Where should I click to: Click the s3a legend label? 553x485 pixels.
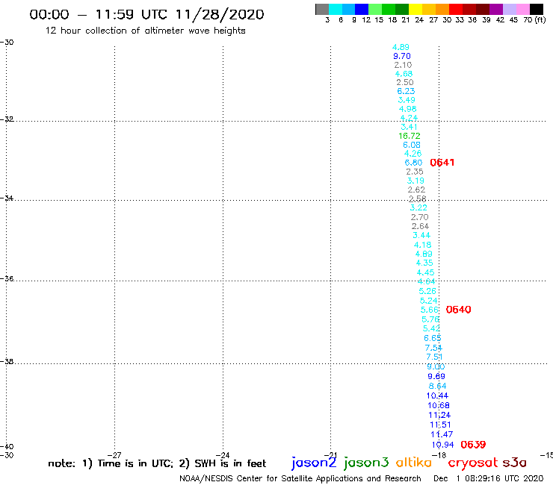[x=515, y=463]
